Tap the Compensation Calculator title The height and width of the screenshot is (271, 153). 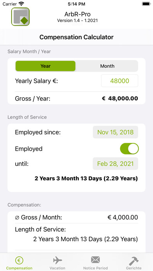(x=76, y=37)
